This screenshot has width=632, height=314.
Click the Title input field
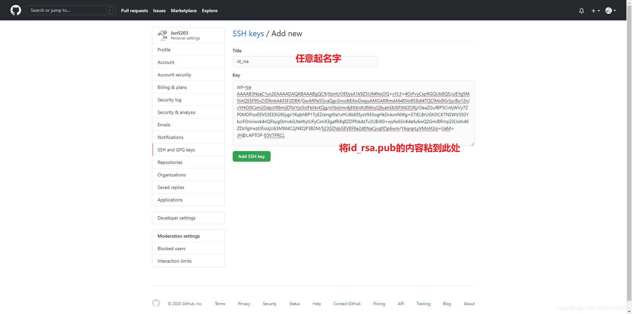[x=305, y=61]
